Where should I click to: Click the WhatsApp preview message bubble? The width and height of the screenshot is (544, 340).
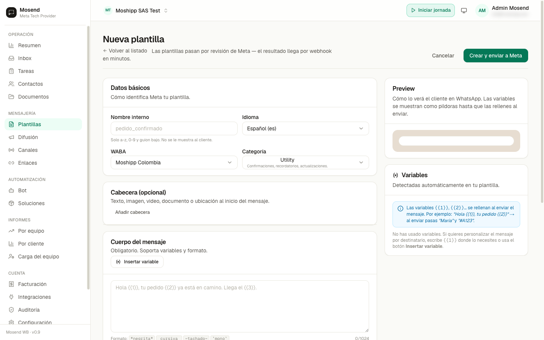click(456, 141)
